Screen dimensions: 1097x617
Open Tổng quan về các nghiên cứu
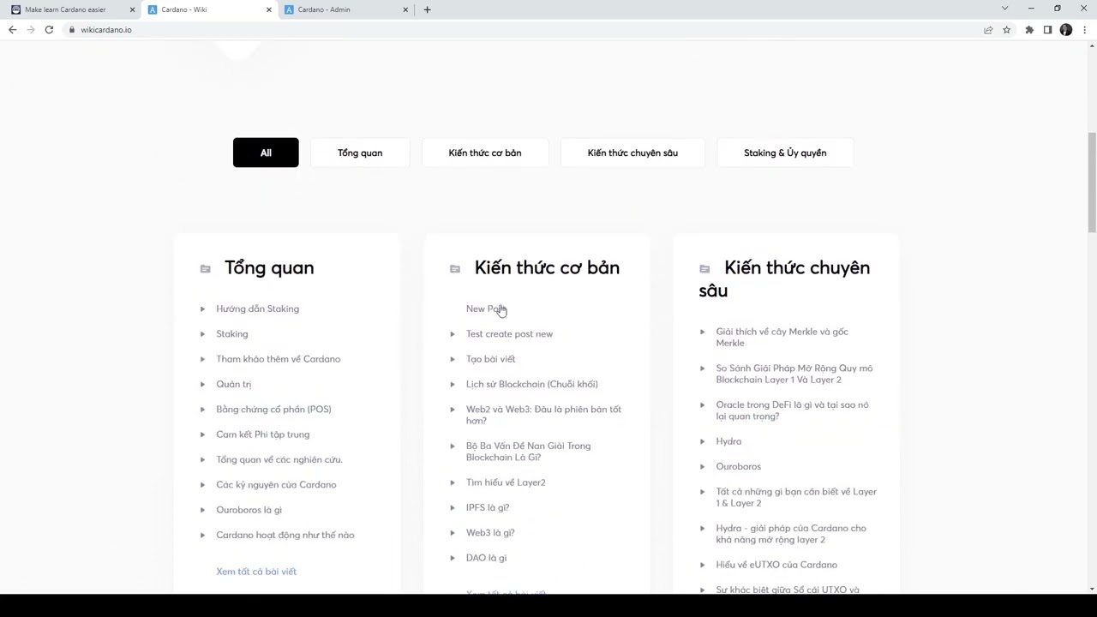279,459
